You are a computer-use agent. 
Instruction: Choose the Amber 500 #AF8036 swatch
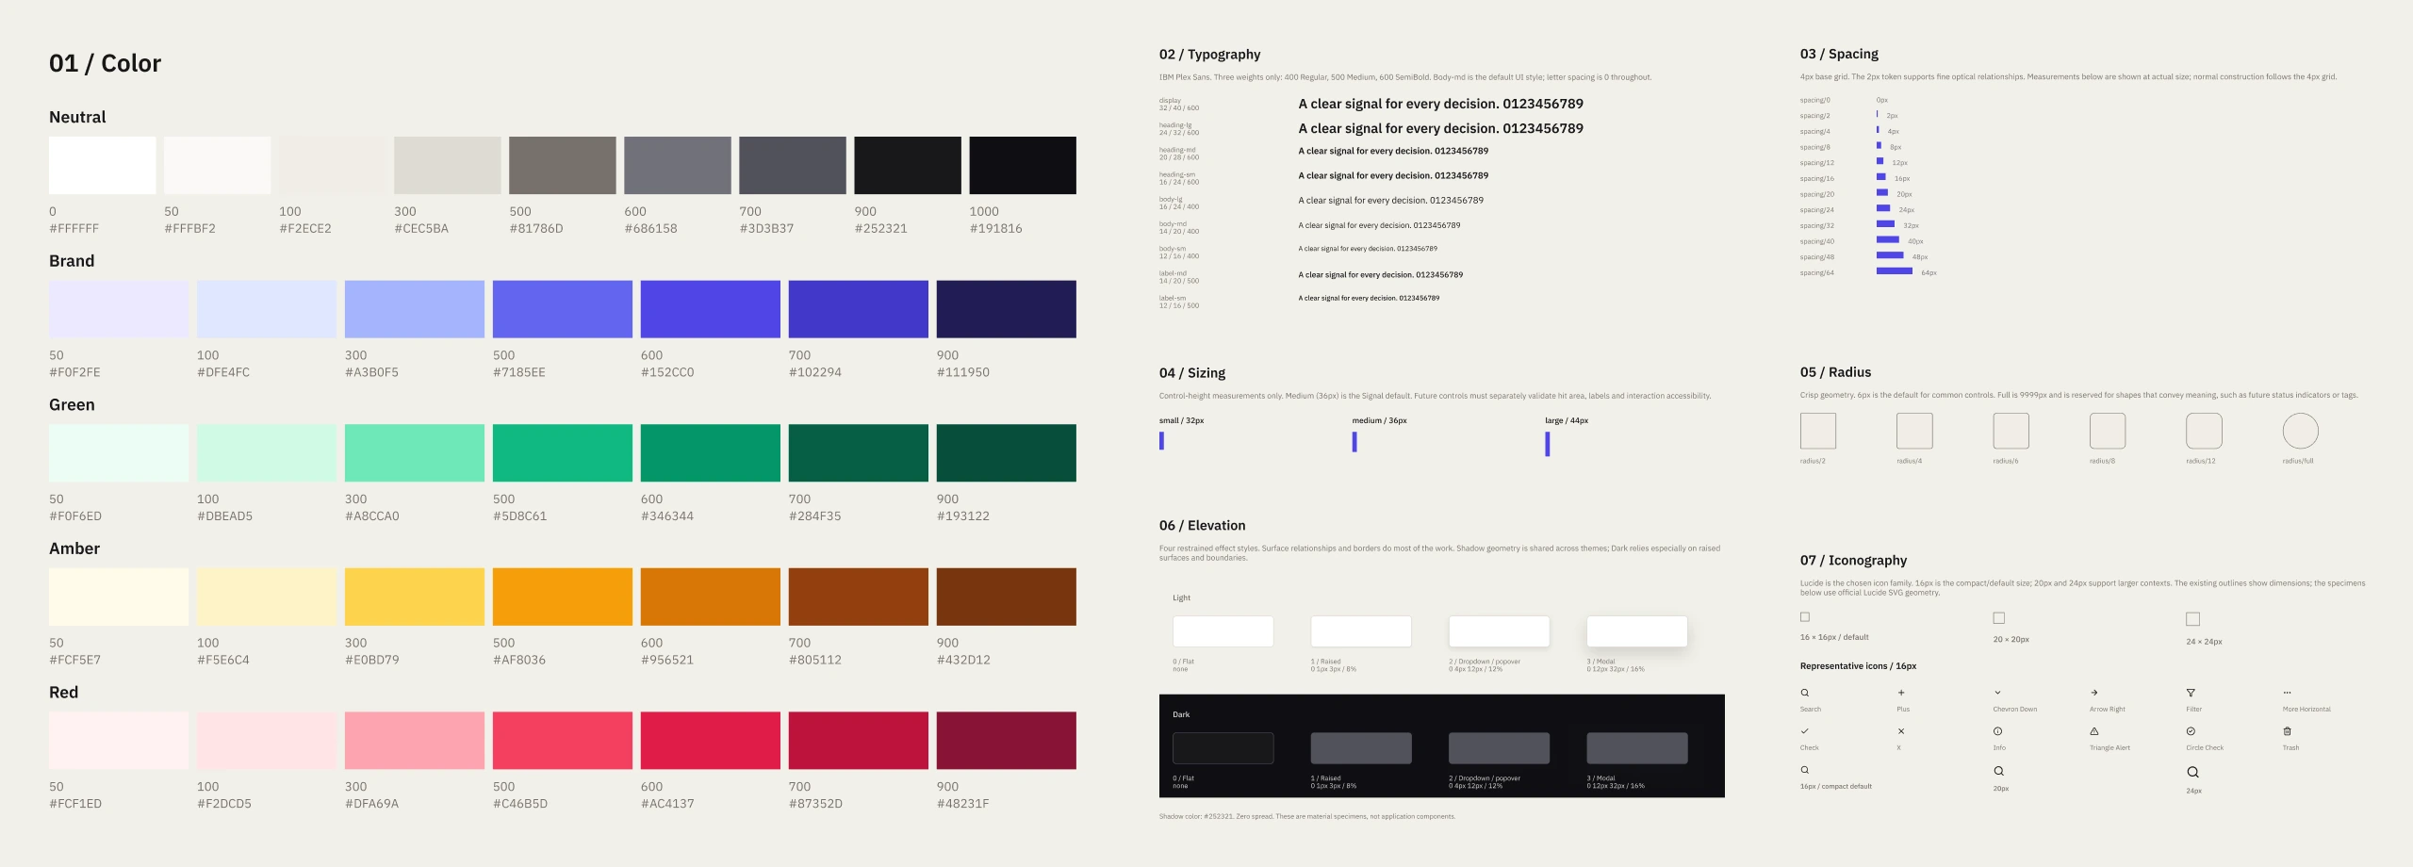(x=563, y=597)
